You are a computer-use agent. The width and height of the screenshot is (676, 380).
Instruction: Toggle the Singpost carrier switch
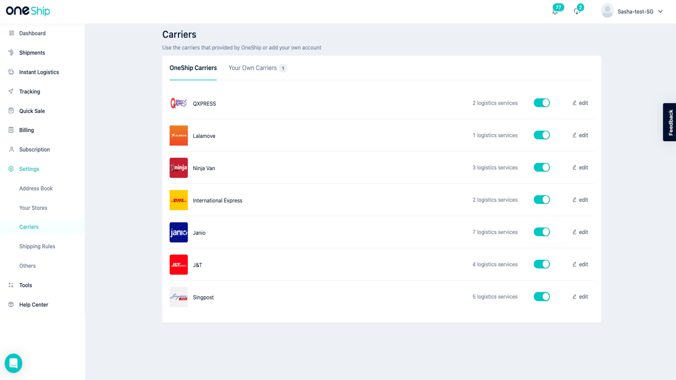(542, 297)
